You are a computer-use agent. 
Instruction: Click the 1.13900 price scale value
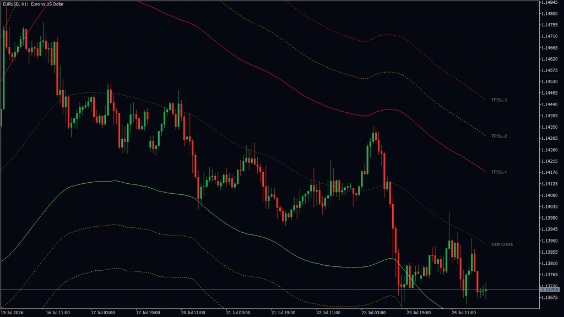click(x=550, y=241)
